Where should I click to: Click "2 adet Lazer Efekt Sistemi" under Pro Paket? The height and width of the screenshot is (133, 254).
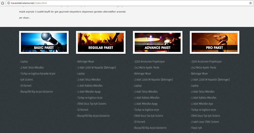point(205,122)
